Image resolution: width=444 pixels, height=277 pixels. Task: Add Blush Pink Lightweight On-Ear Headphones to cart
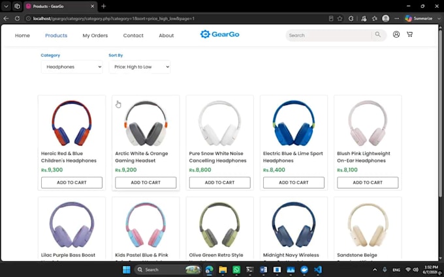tap(368, 182)
